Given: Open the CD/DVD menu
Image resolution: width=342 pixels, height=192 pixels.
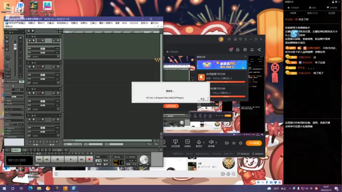Looking at the screenshot, I should [134, 23].
